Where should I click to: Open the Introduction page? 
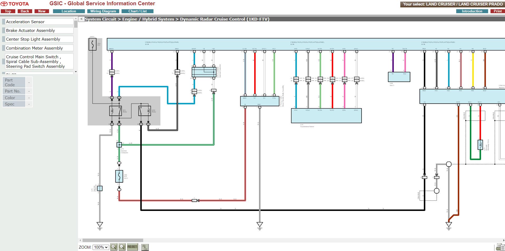click(472, 11)
